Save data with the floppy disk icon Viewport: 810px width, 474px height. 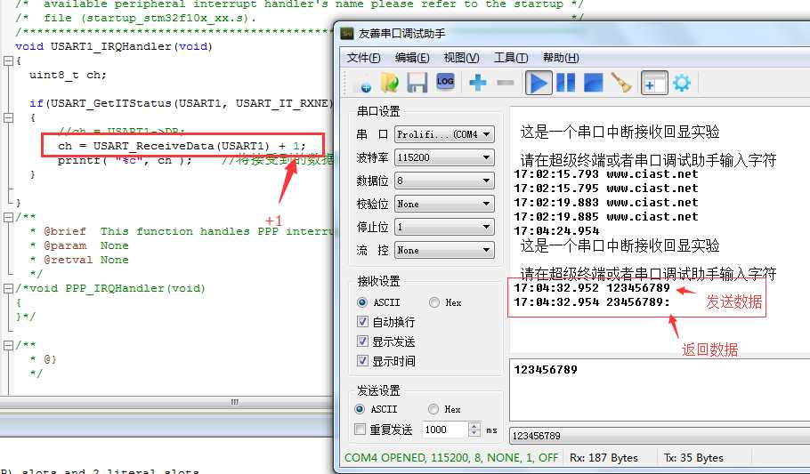click(417, 83)
